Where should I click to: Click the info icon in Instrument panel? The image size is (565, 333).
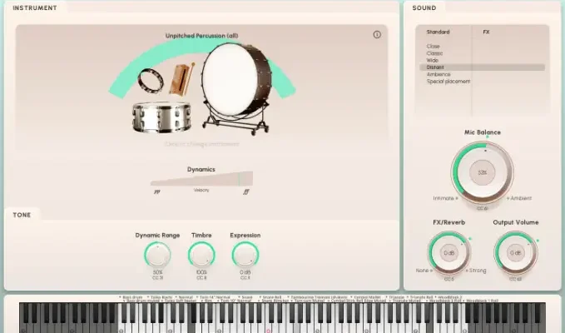(377, 35)
